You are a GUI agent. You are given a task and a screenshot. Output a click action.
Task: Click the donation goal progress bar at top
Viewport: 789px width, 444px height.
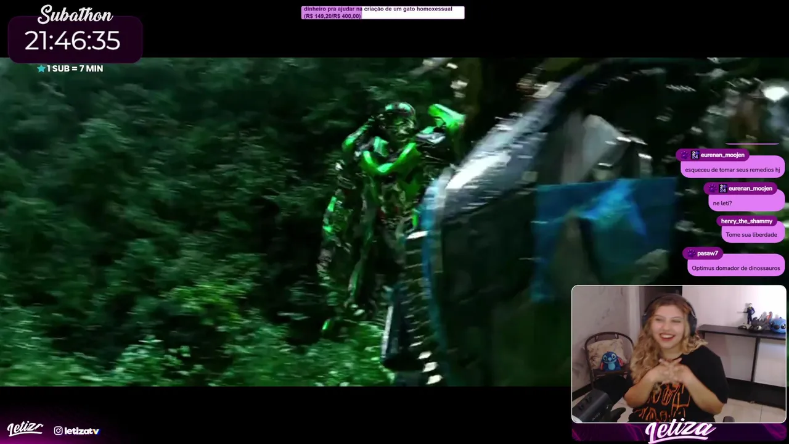[x=383, y=12]
